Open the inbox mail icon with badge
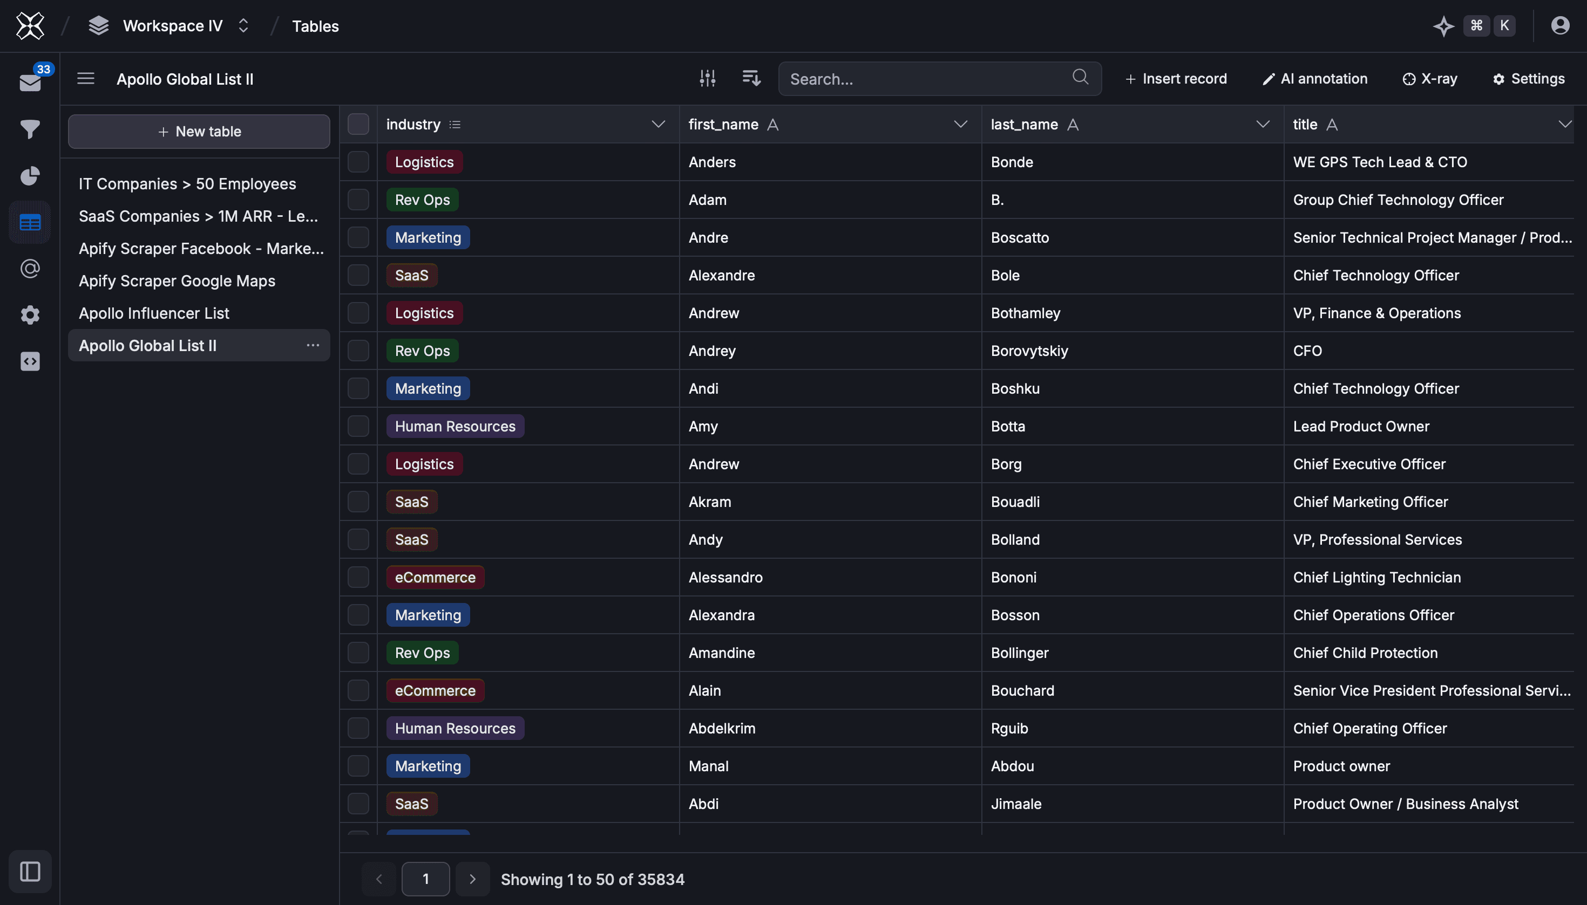This screenshot has height=905, width=1587. 30,81
